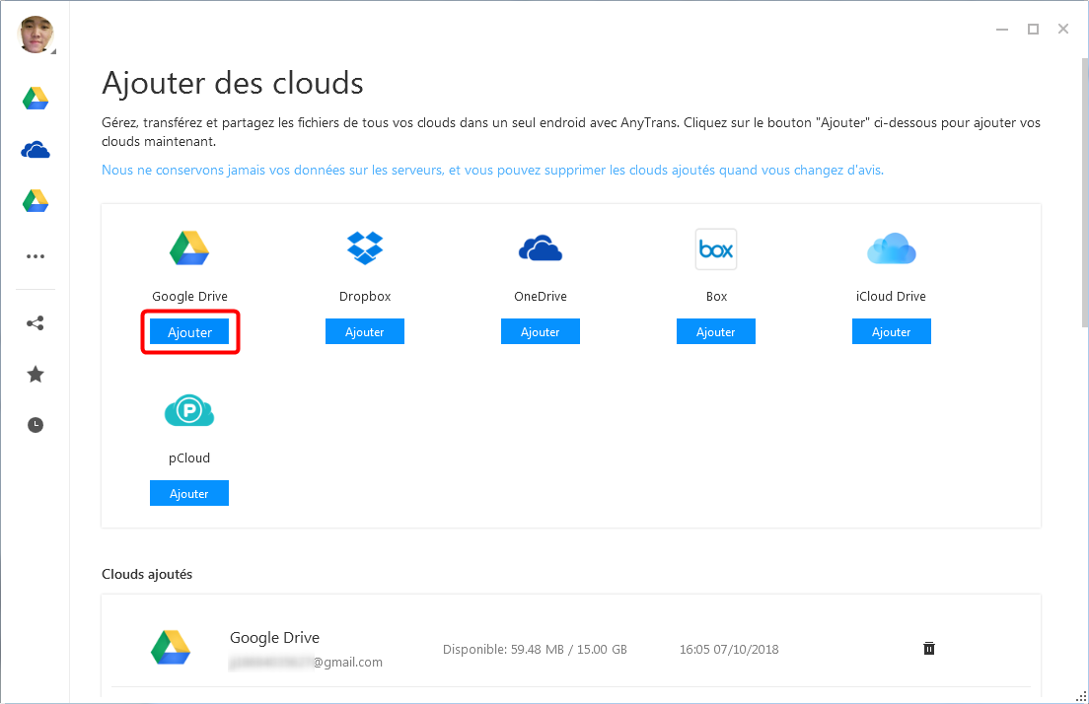The width and height of the screenshot is (1089, 704).
Task: Open starred items via star icon
Action: tap(36, 375)
